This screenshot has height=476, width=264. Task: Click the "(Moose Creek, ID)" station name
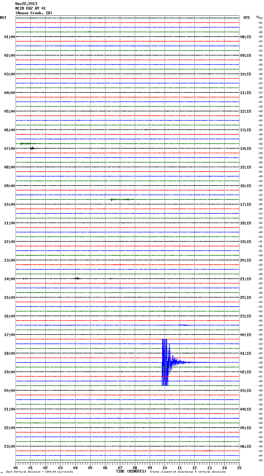[x=34, y=13]
